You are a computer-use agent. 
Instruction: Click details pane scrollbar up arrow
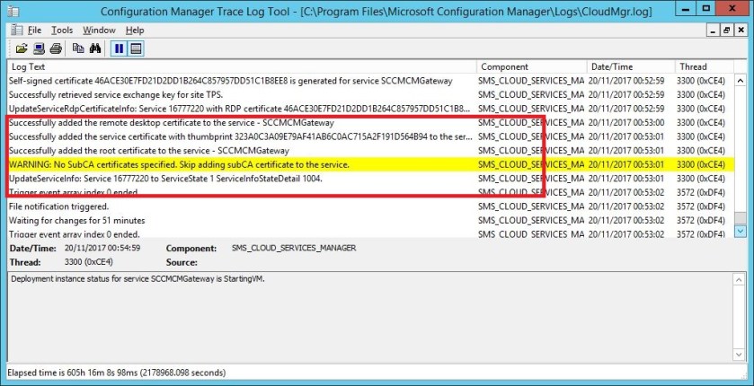tap(740, 279)
